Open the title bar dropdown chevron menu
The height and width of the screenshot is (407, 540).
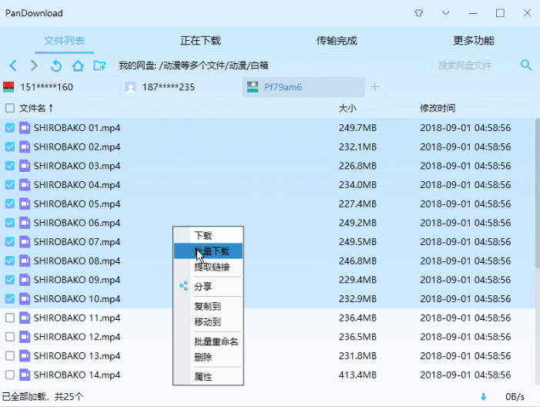coord(446,13)
